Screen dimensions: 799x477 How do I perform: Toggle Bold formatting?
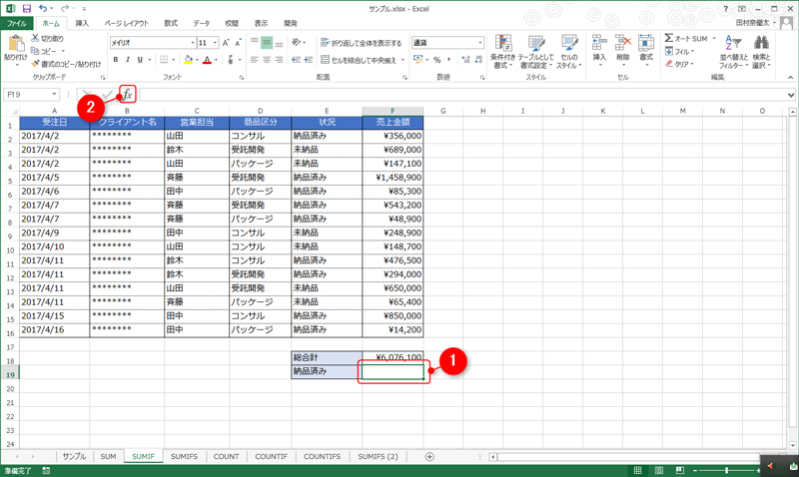pyautogui.click(x=116, y=60)
